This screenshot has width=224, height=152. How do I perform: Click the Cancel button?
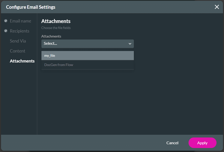[172, 143]
